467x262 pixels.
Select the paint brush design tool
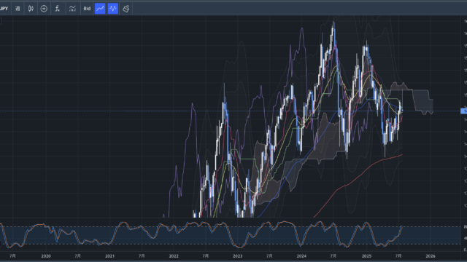coord(126,9)
